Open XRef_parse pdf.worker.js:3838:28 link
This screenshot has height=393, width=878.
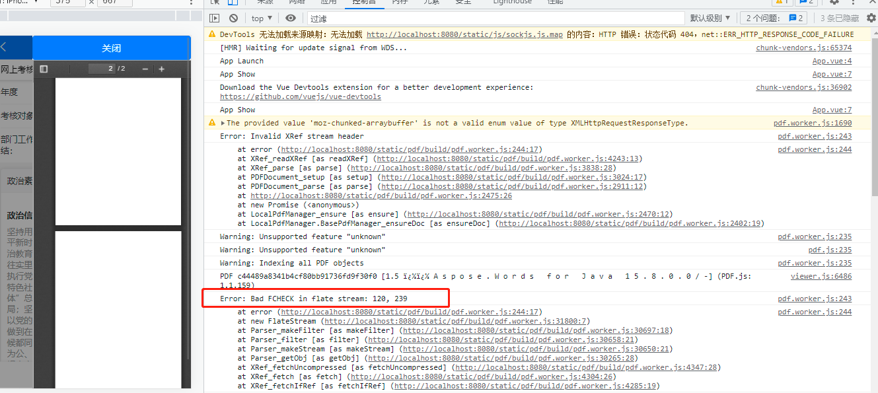[483, 168]
